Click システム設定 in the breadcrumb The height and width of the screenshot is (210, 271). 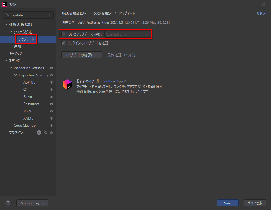[x=102, y=13]
